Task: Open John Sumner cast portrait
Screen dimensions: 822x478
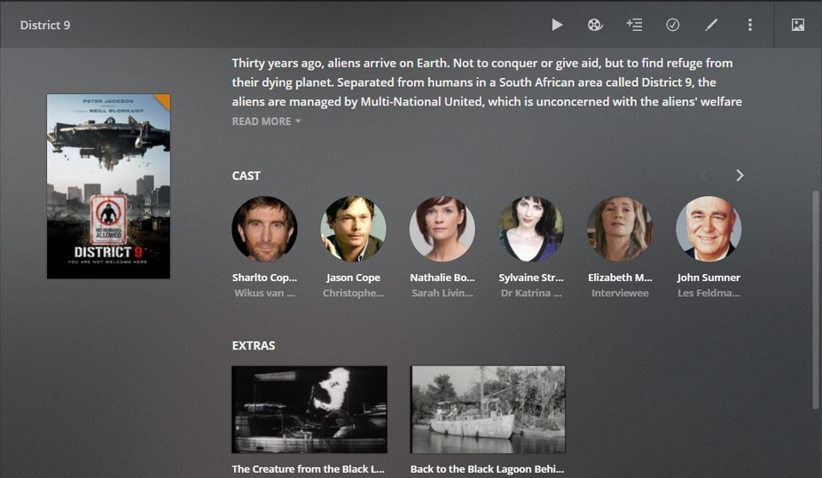Action: click(708, 229)
